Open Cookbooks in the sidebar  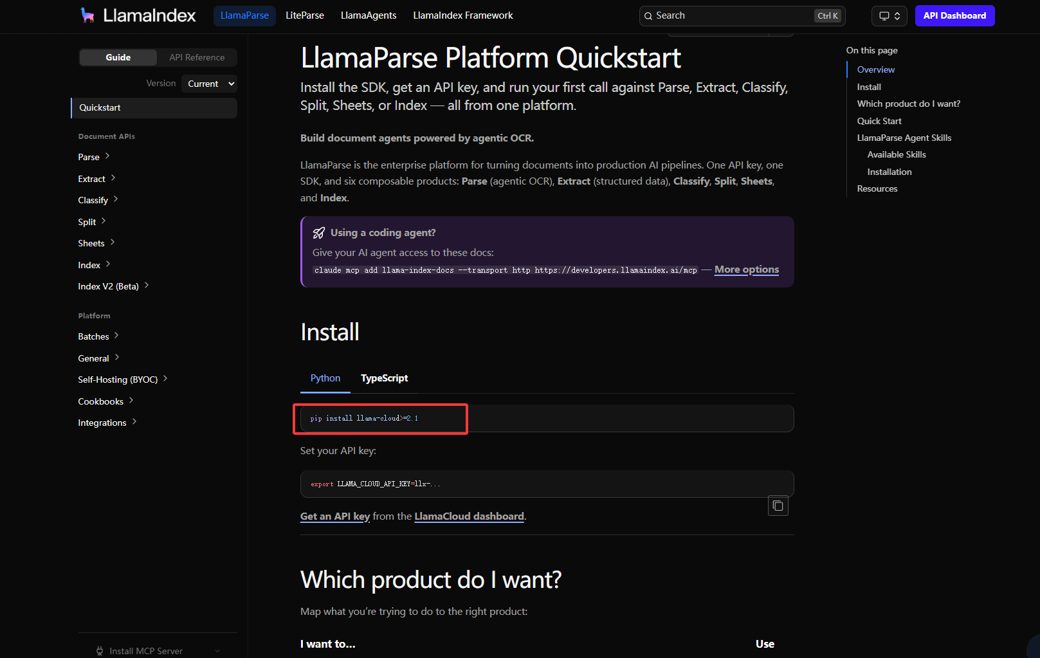coord(100,401)
